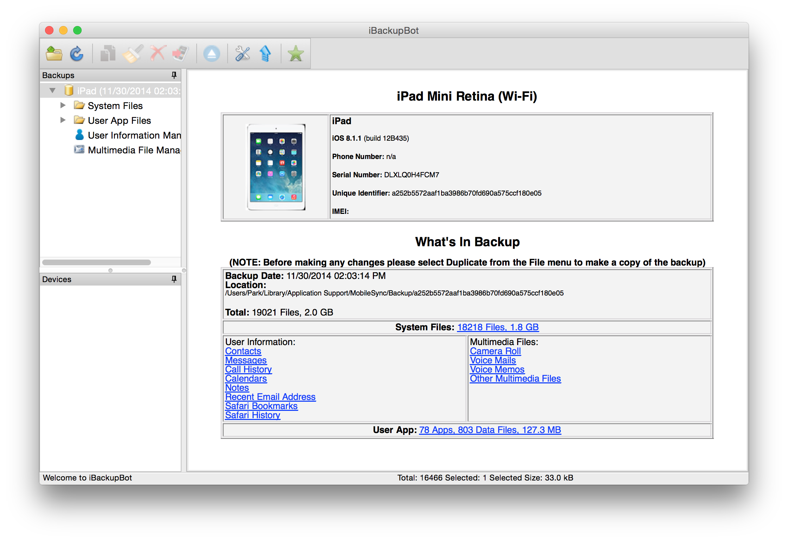This screenshot has width=788, height=541.
Task: Select System Files in backup tree
Action: pyautogui.click(x=115, y=106)
